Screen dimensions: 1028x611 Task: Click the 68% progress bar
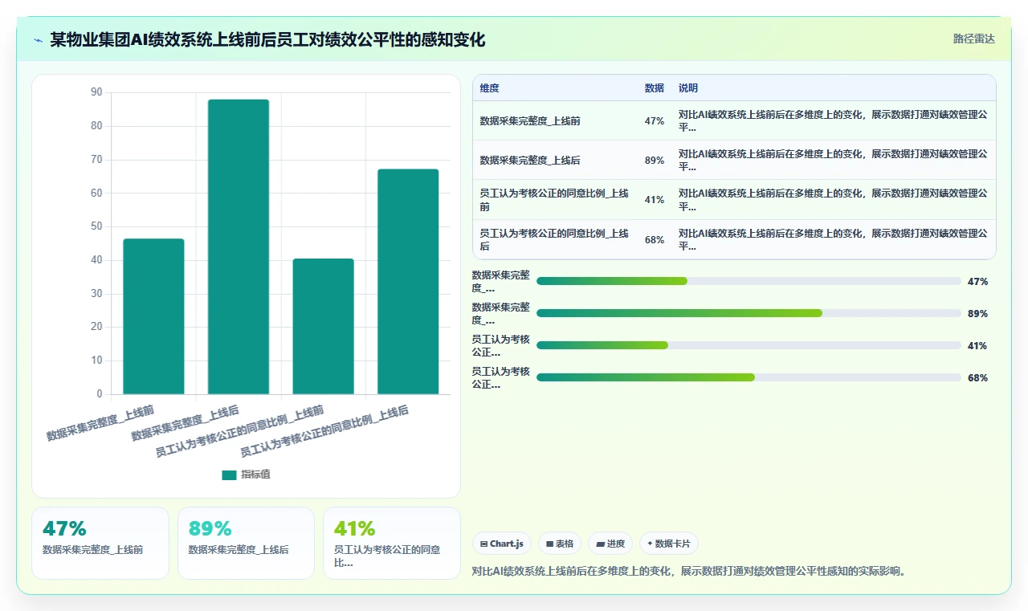749,377
